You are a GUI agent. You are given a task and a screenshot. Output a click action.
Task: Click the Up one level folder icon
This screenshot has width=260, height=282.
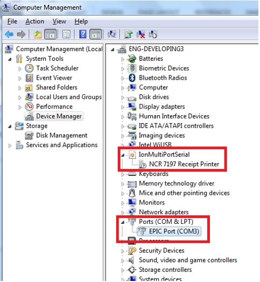(38, 34)
